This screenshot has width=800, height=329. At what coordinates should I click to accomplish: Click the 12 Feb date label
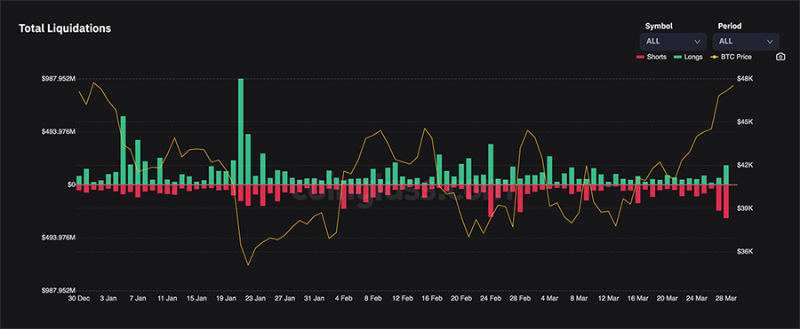pyautogui.click(x=403, y=299)
